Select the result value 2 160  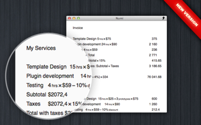153,44
